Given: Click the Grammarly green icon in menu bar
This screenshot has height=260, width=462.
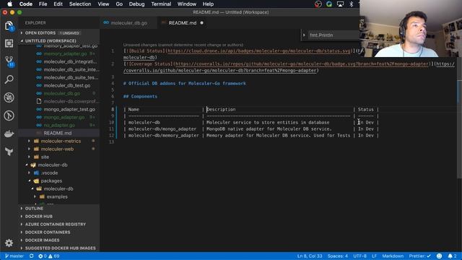Looking at the screenshot, I should tap(329, 4).
